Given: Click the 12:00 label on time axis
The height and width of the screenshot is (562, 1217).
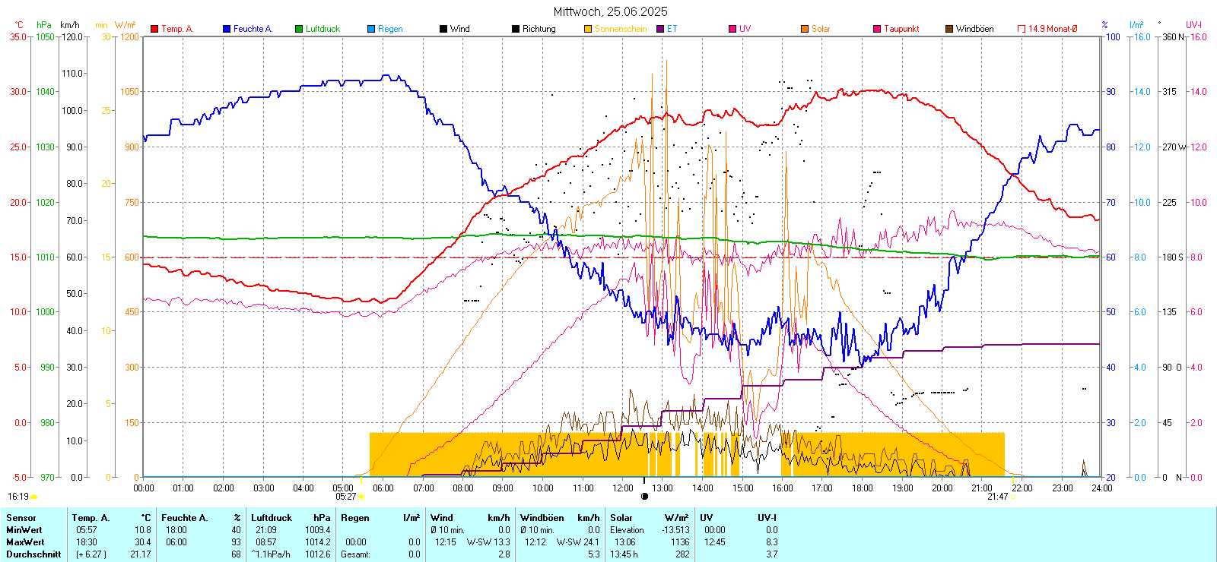Looking at the screenshot, I should point(623,488).
